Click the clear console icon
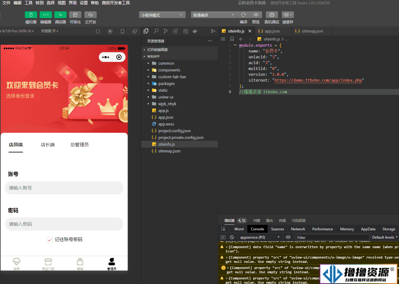 [232, 237]
